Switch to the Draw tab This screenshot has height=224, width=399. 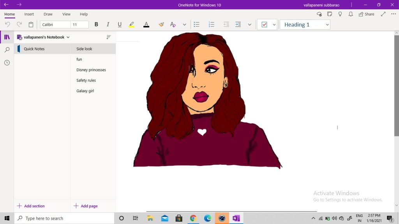[x=48, y=14]
